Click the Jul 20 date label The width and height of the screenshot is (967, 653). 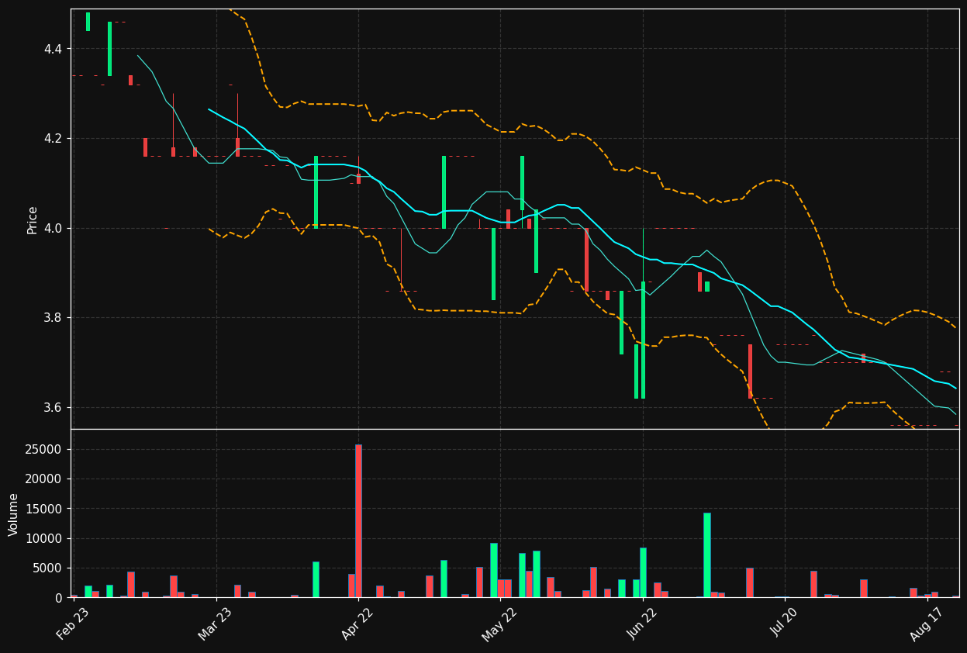[x=784, y=624]
